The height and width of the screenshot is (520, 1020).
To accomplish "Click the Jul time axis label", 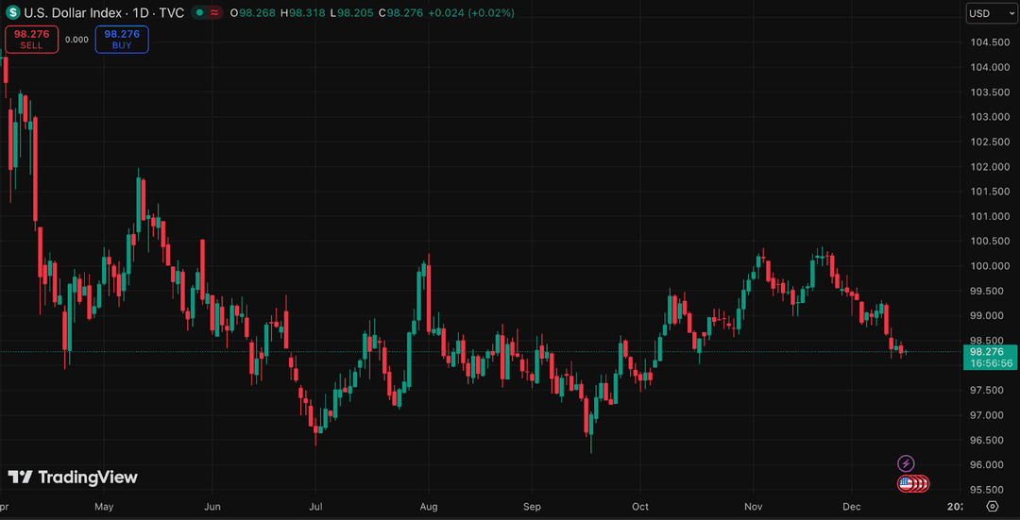I will (x=315, y=507).
